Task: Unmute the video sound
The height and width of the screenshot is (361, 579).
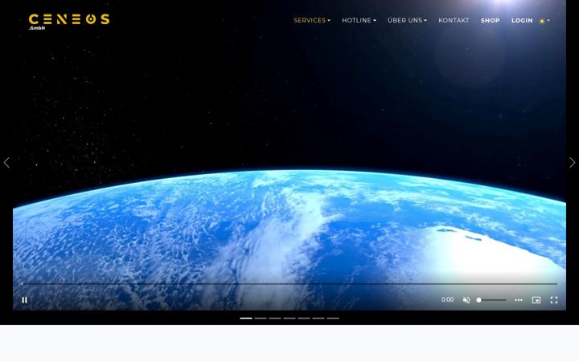Action: pos(466,300)
